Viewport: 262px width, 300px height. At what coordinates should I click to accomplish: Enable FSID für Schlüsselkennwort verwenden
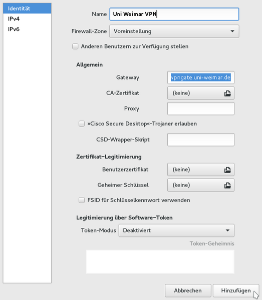point(82,200)
